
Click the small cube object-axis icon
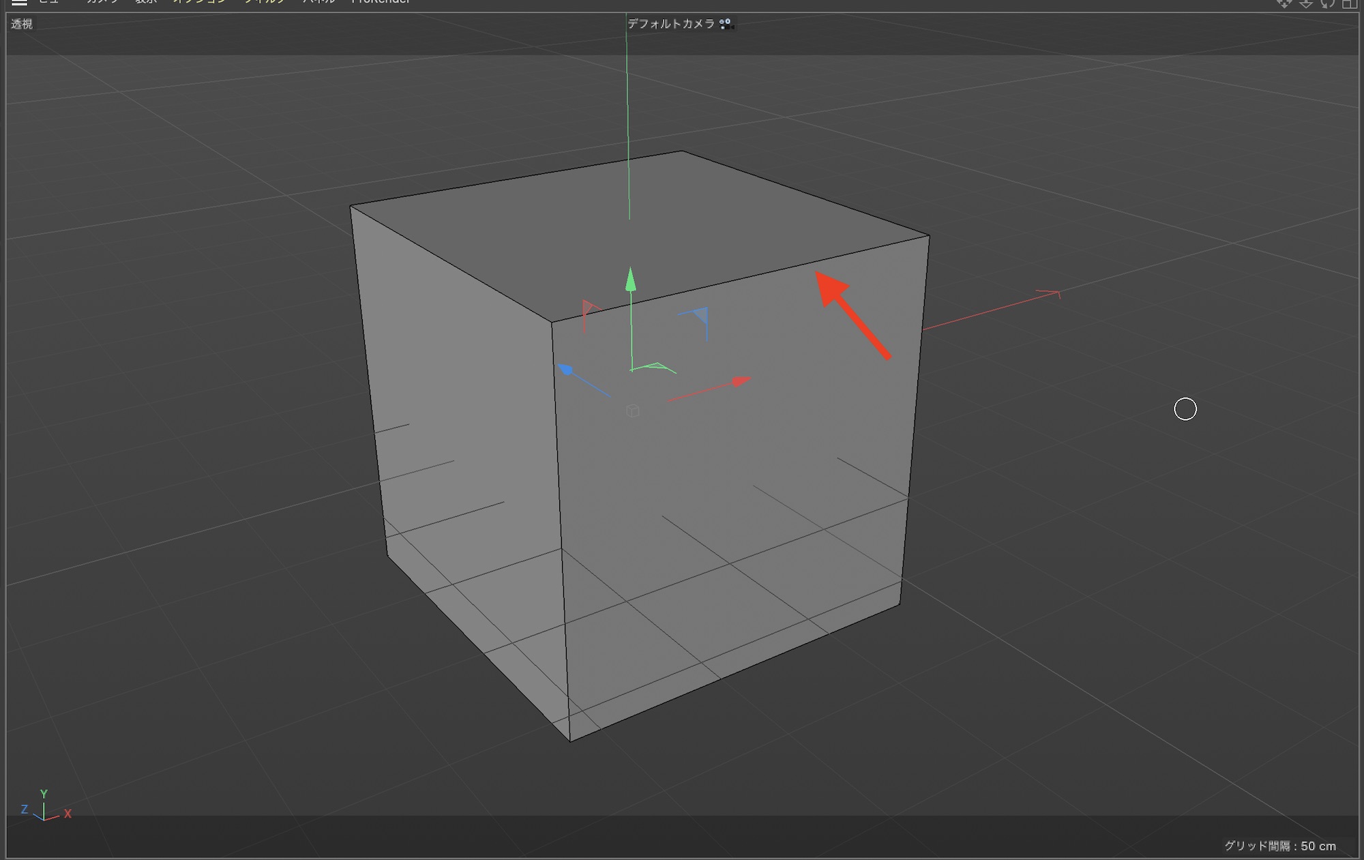[x=633, y=411]
